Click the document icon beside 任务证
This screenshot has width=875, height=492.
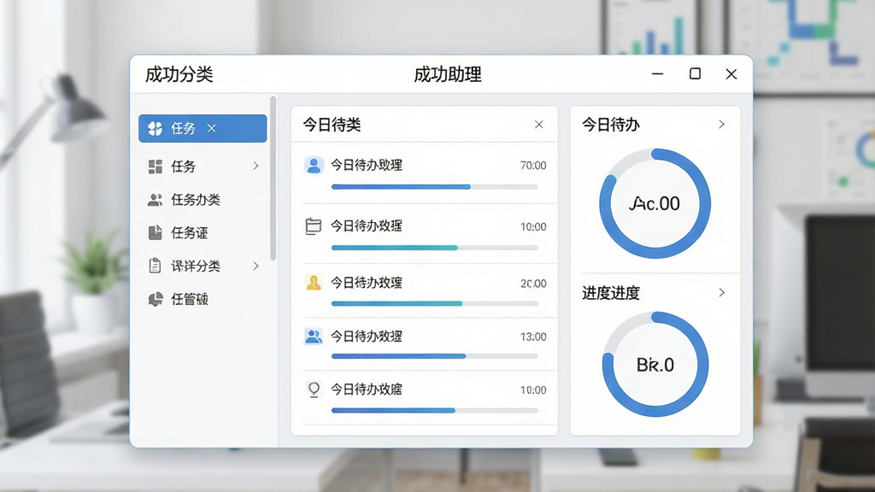[156, 232]
